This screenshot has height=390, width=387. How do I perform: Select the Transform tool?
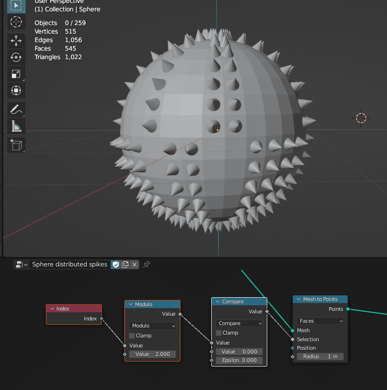pos(16,90)
